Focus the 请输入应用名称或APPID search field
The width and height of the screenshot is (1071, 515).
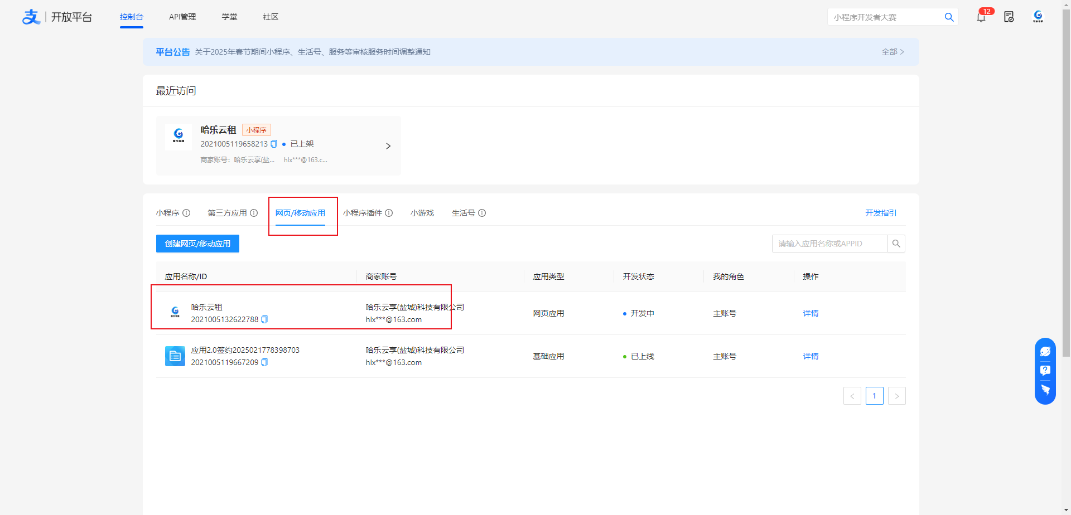pos(830,244)
